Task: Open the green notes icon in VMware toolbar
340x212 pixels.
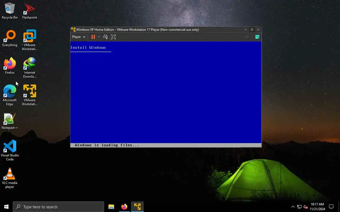Action: 257,37
